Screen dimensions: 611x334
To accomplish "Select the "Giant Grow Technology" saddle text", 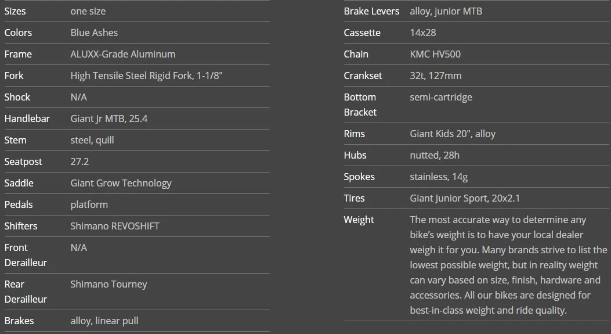I will pos(121,183).
